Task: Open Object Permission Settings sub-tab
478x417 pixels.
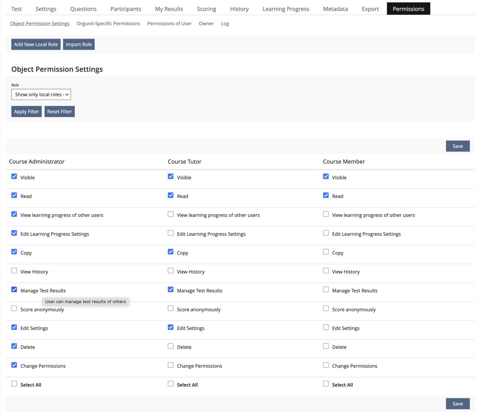Action: [x=40, y=23]
